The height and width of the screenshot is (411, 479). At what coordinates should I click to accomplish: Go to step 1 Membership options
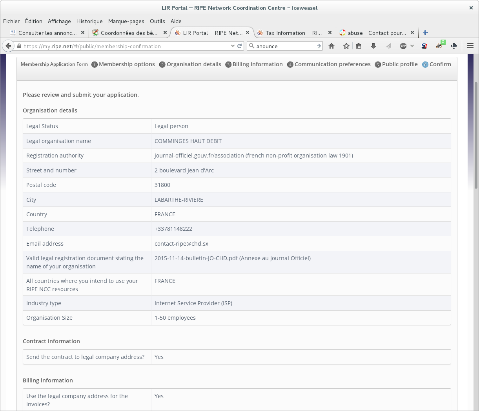123,64
